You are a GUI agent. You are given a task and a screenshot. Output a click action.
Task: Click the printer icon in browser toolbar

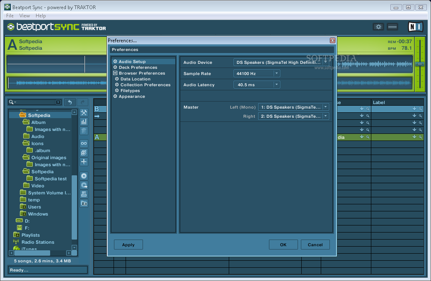click(84, 194)
